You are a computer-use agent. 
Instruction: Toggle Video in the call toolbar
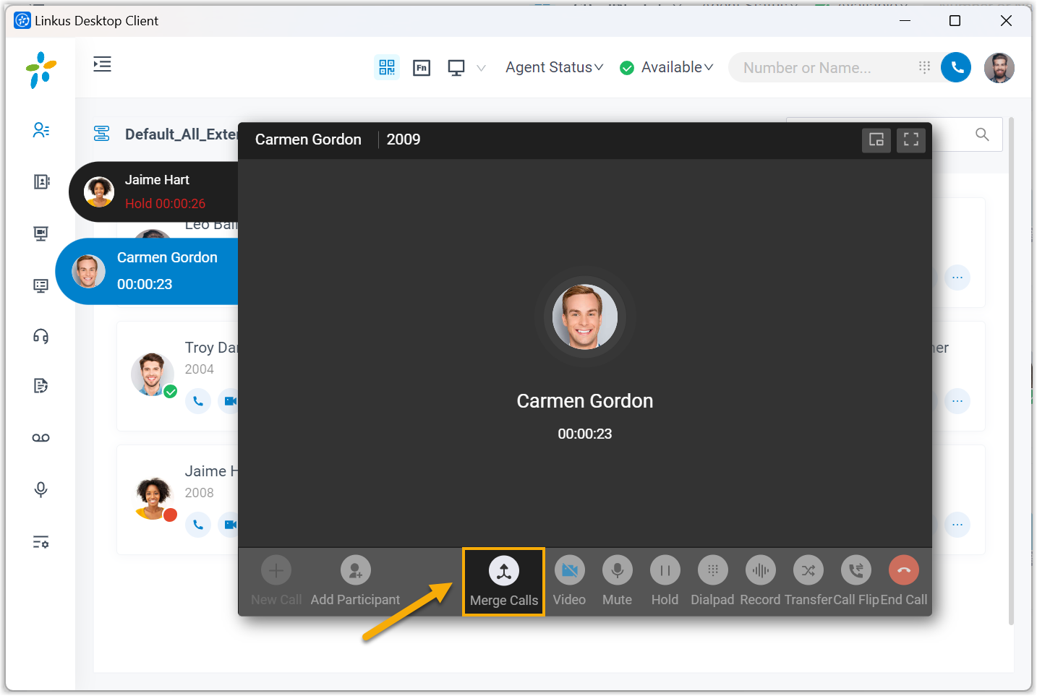pyautogui.click(x=569, y=582)
